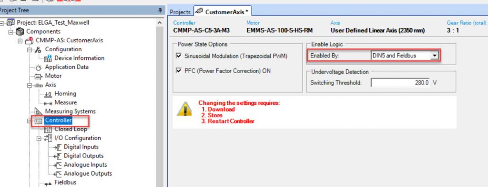Disable PFC Power Factor Correction checkbox
This screenshot has width=488, height=187.
(x=179, y=71)
